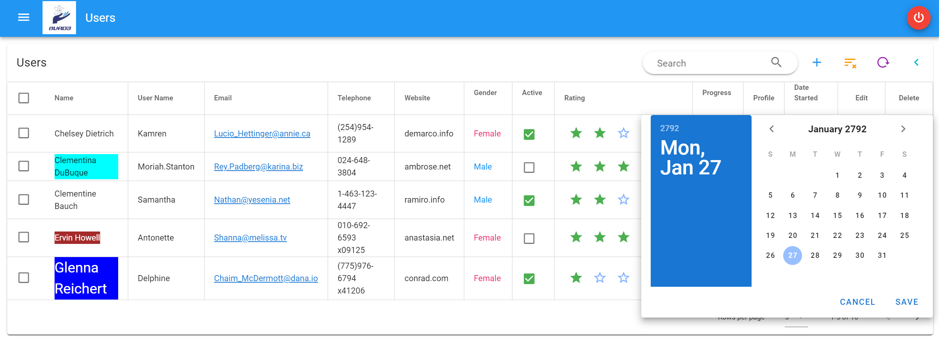
Task: Set Glenna Reichert rating to two stars
Action: point(600,278)
